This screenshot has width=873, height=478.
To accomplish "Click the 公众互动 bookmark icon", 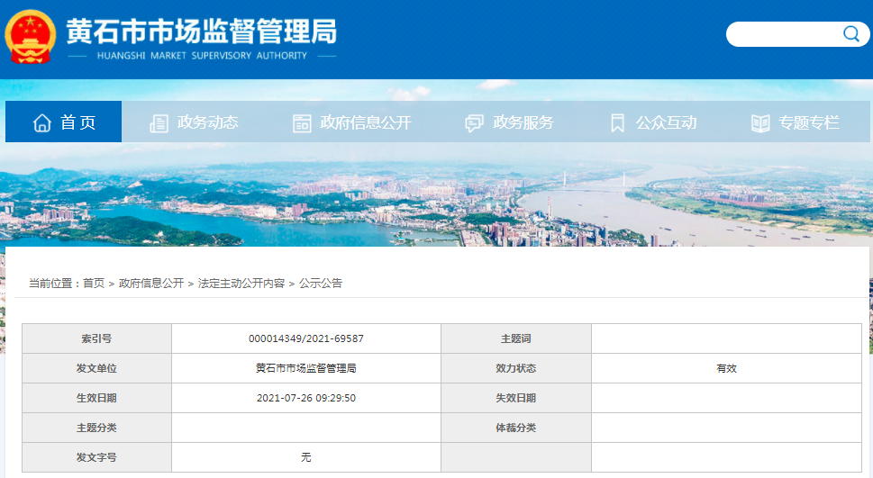I will click(617, 123).
